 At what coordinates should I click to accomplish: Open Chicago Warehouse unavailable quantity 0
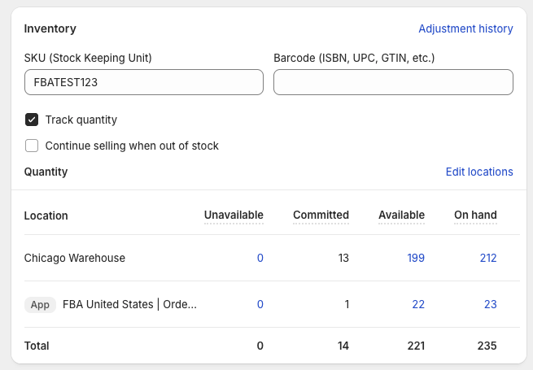tap(260, 259)
